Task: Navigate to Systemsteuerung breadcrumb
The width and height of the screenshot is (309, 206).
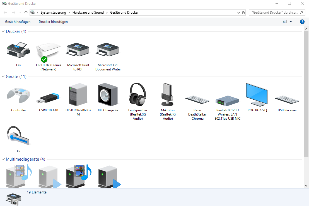Action: (53, 13)
